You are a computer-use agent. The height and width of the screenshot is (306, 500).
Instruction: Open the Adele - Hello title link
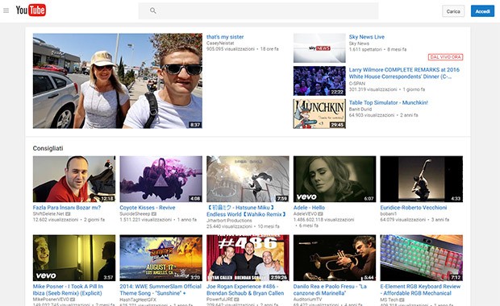point(309,208)
